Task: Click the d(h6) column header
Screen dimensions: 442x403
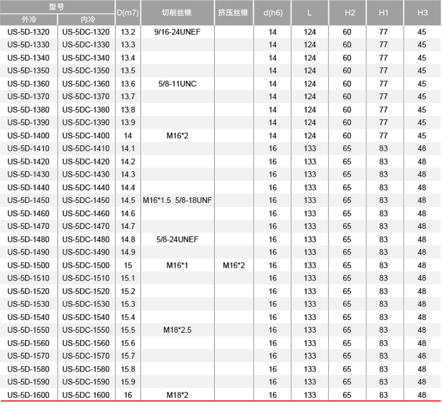Action: point(272,13)
